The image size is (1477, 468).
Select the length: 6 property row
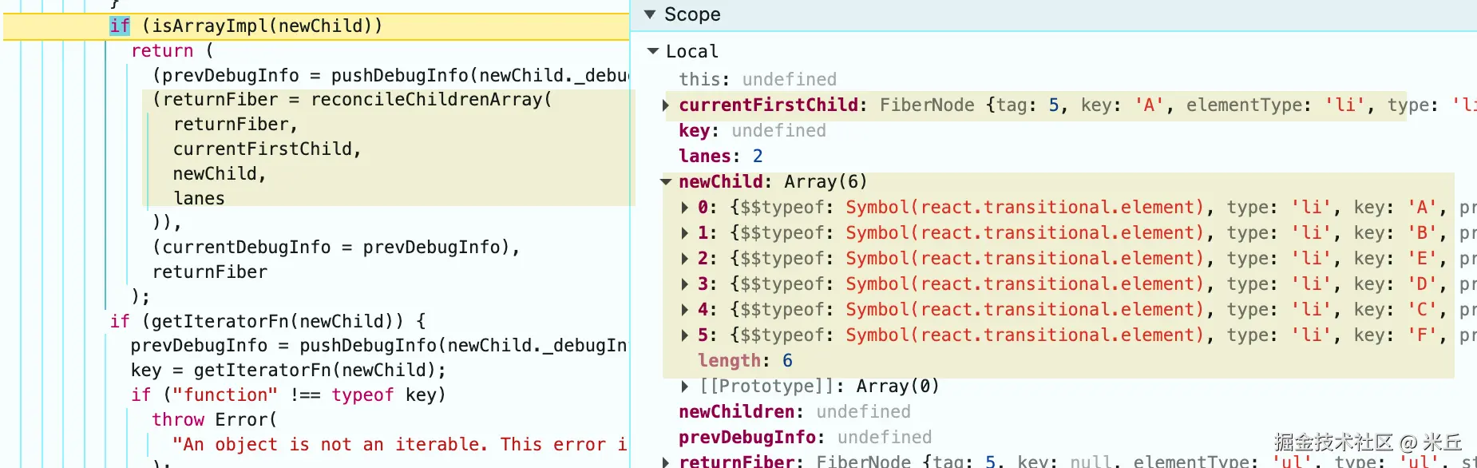click(745, 361)
